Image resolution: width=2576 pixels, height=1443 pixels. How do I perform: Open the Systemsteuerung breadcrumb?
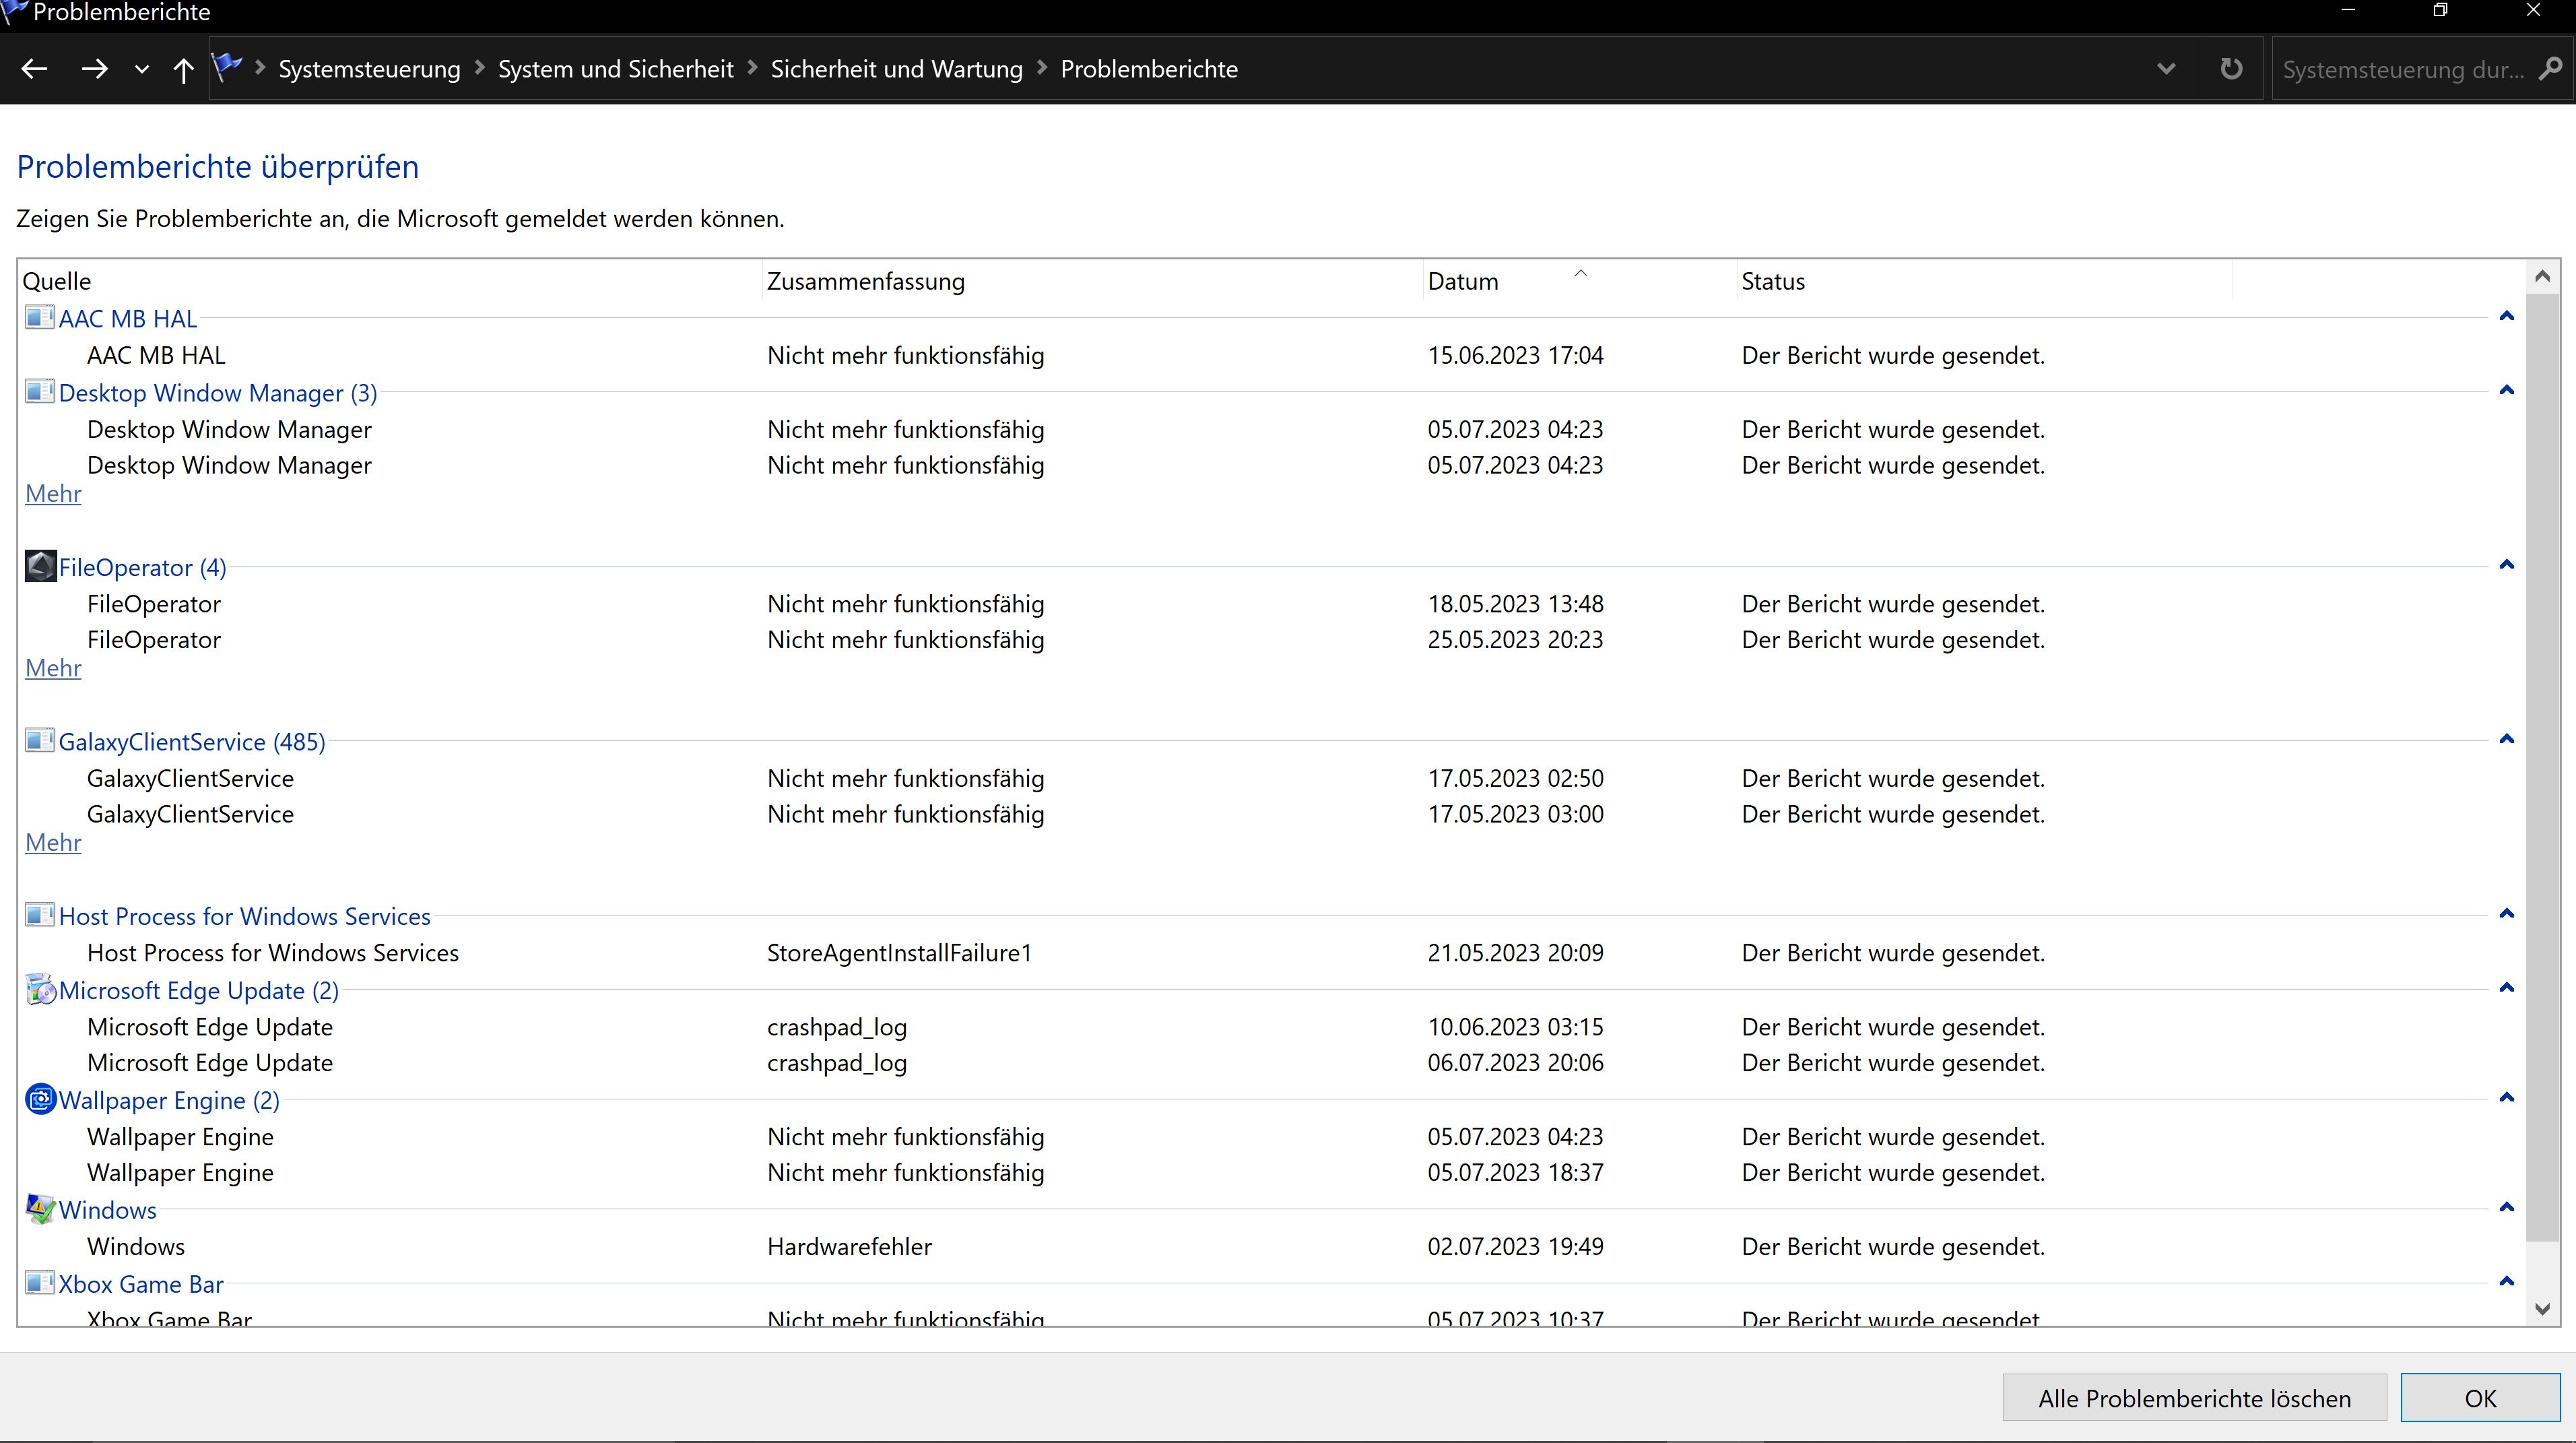coord(369,69)
